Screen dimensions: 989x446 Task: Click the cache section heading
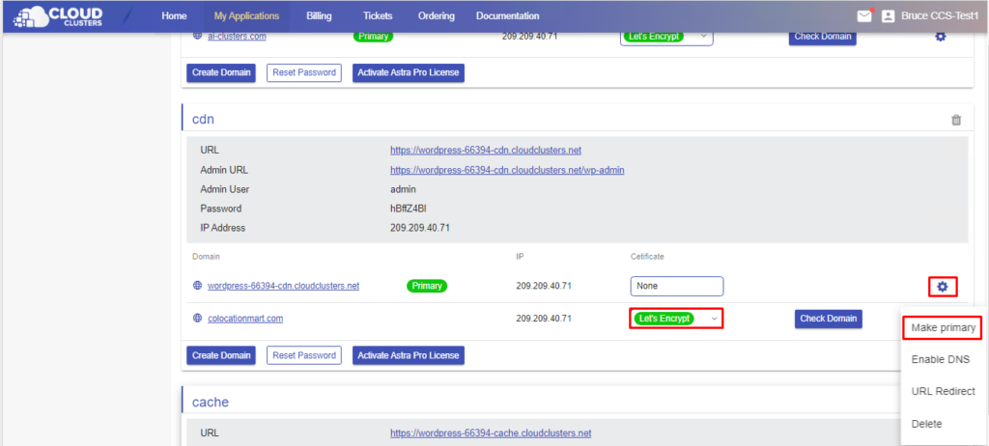click(x=210, y=402)
